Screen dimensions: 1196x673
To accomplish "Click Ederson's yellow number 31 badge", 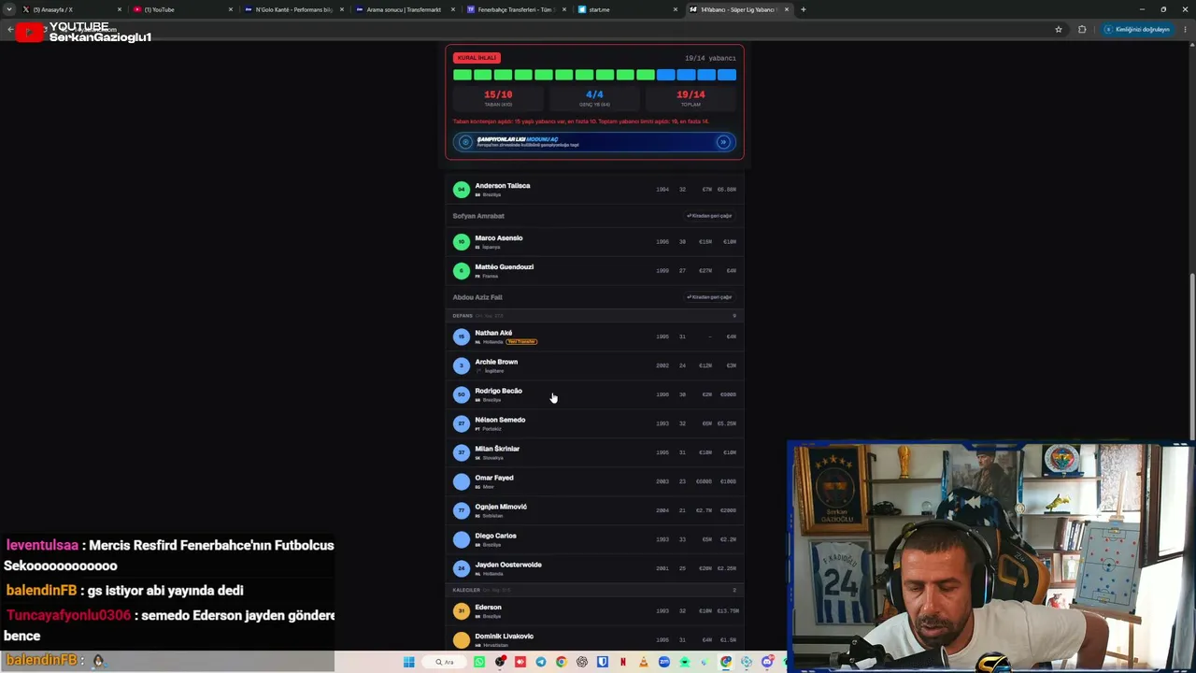I will [461, 611].
